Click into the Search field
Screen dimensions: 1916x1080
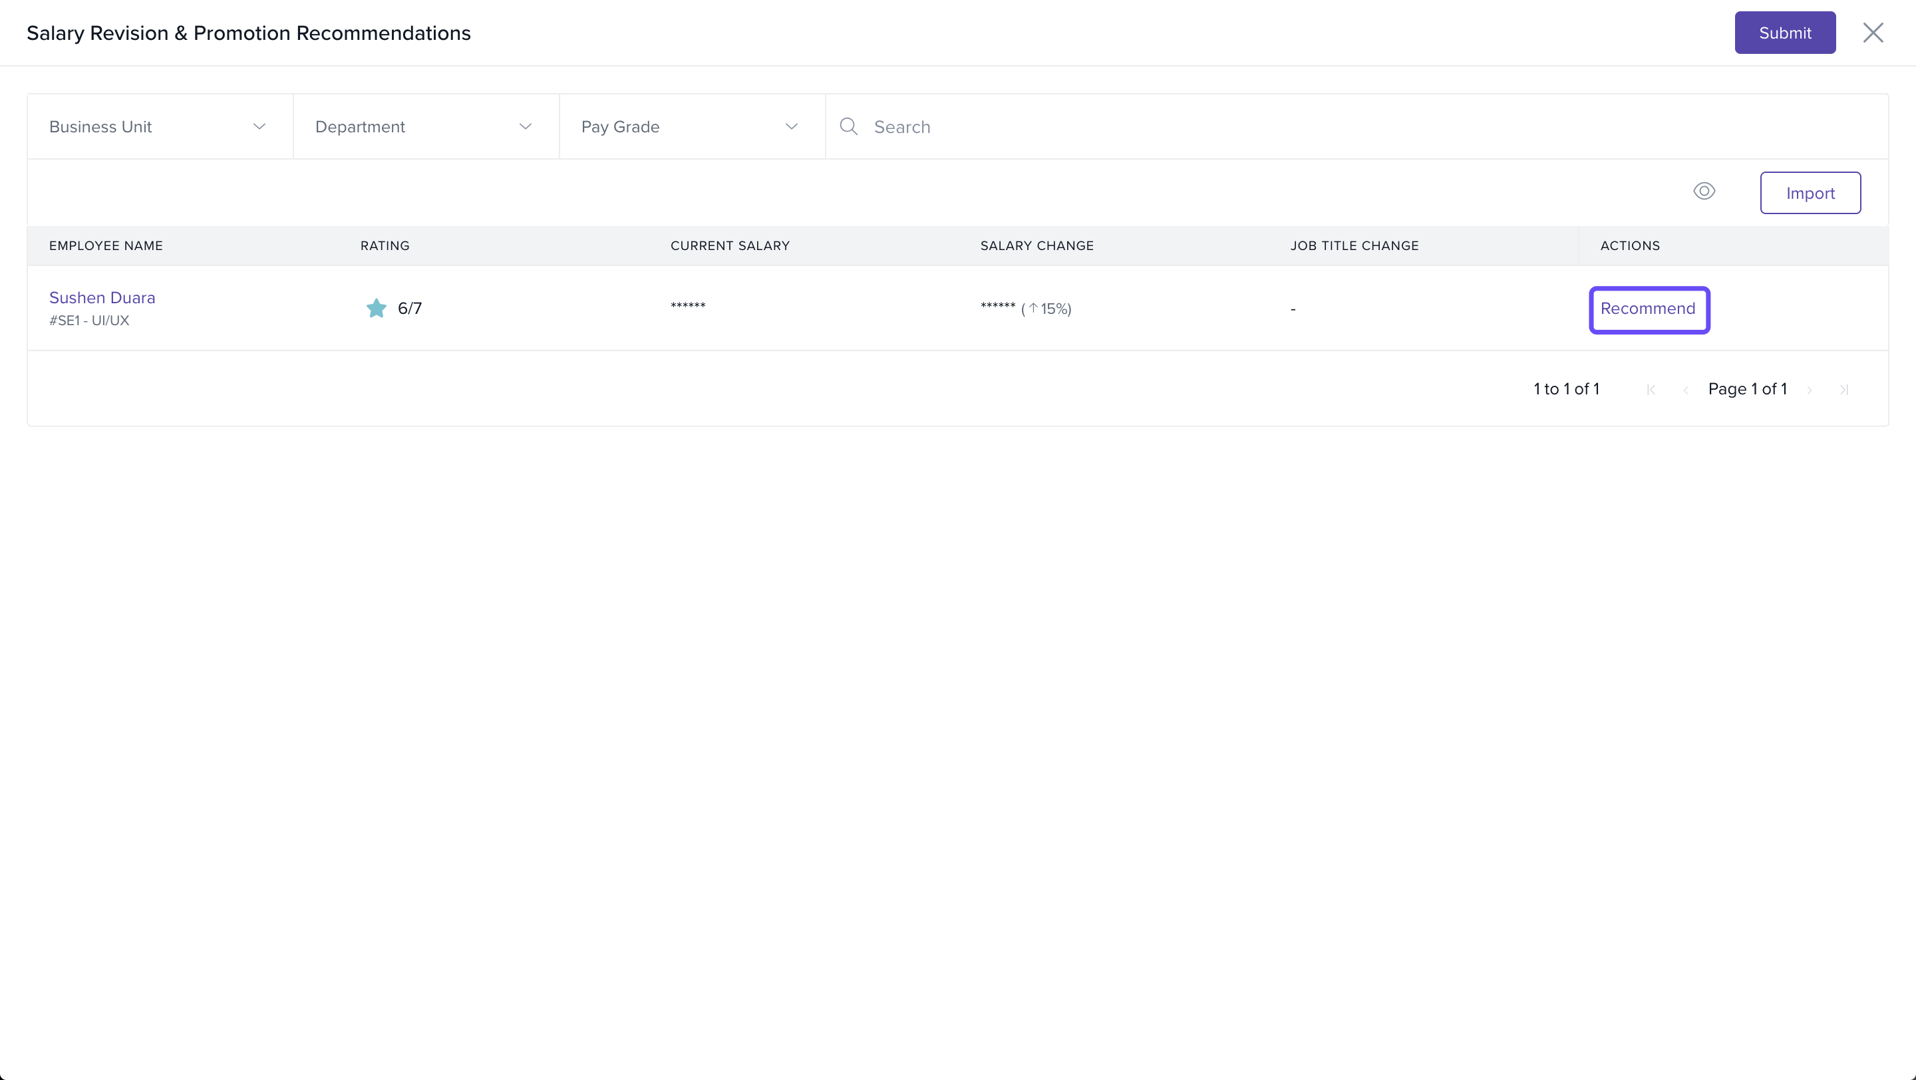click(1339, 126)
